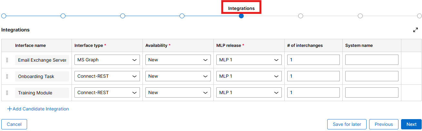Go to the first wizard step circle
Screen dimensions: 422x131
pyautogui.click(x=4, y=16)
